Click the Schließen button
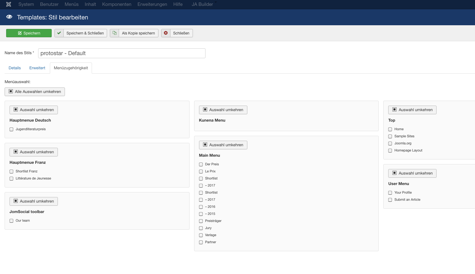This screenshot has width=475, height=274. (177, 33)
